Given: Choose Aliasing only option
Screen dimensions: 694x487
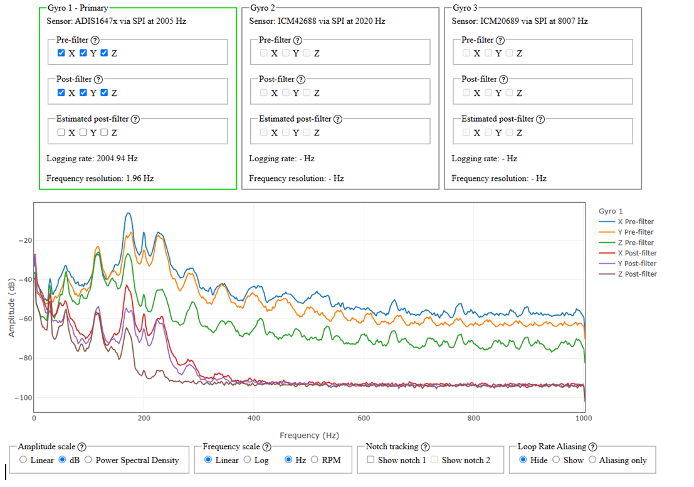Looking at the screenshot, I should (x=592, y=459).
